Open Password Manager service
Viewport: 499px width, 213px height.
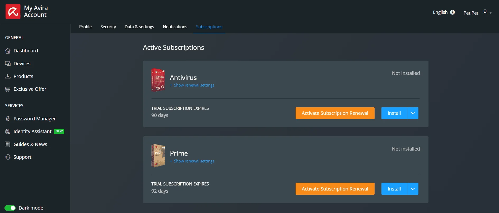point(35,119)
